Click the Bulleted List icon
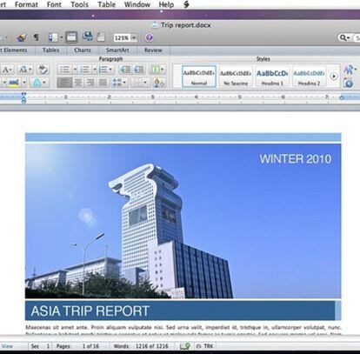 [x=64, y=70]
